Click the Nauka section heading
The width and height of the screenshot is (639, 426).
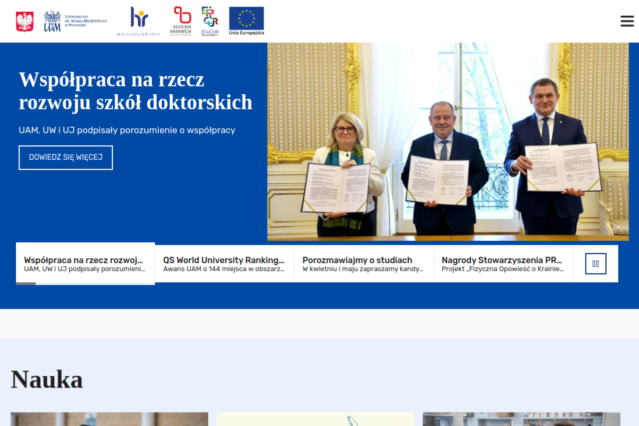coord(47,379)
